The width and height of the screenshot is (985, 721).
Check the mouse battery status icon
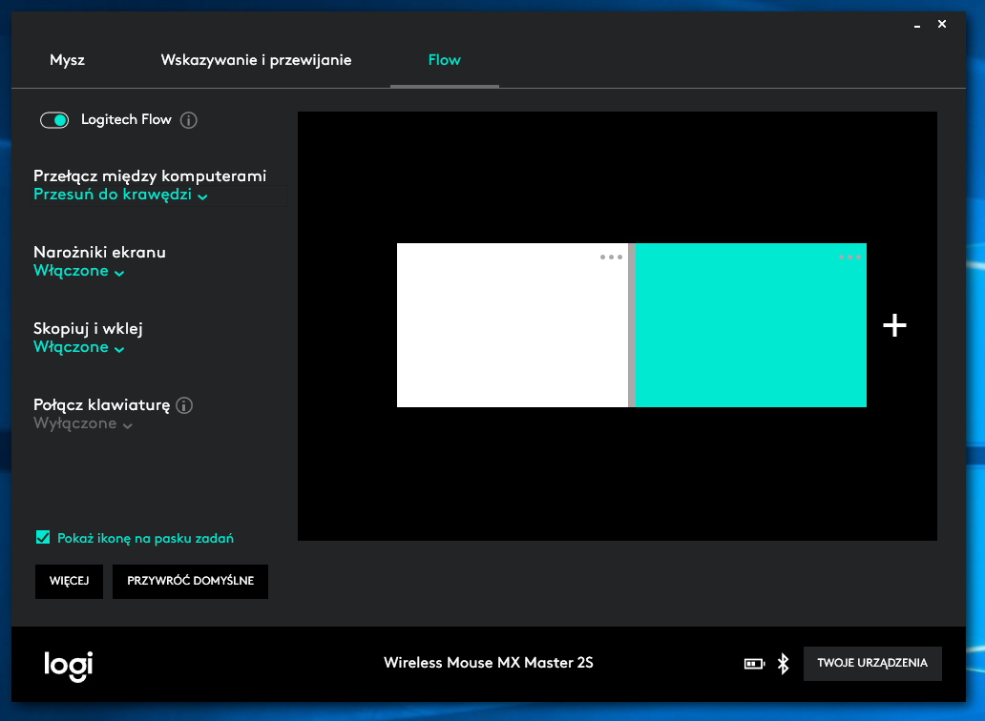[x=754, y=663]
